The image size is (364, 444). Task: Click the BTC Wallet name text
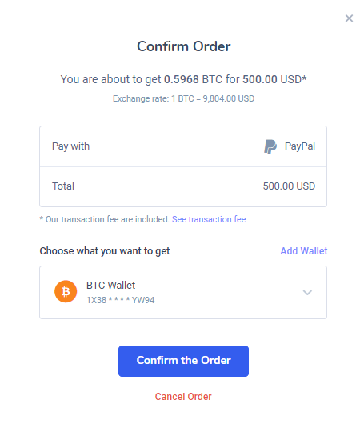click(110, 286)
